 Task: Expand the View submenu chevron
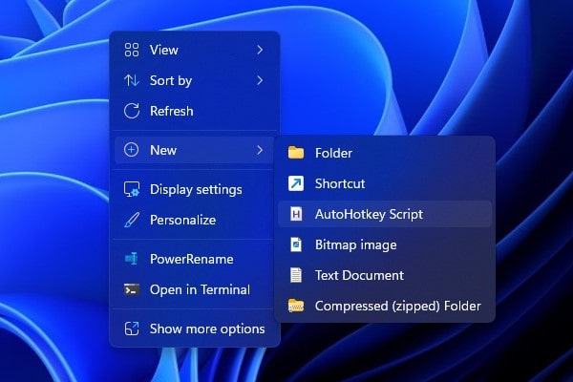(x=260, y=50)
